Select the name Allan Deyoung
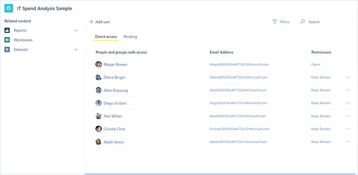Screen dimensions: 358x175 [115, 90]
